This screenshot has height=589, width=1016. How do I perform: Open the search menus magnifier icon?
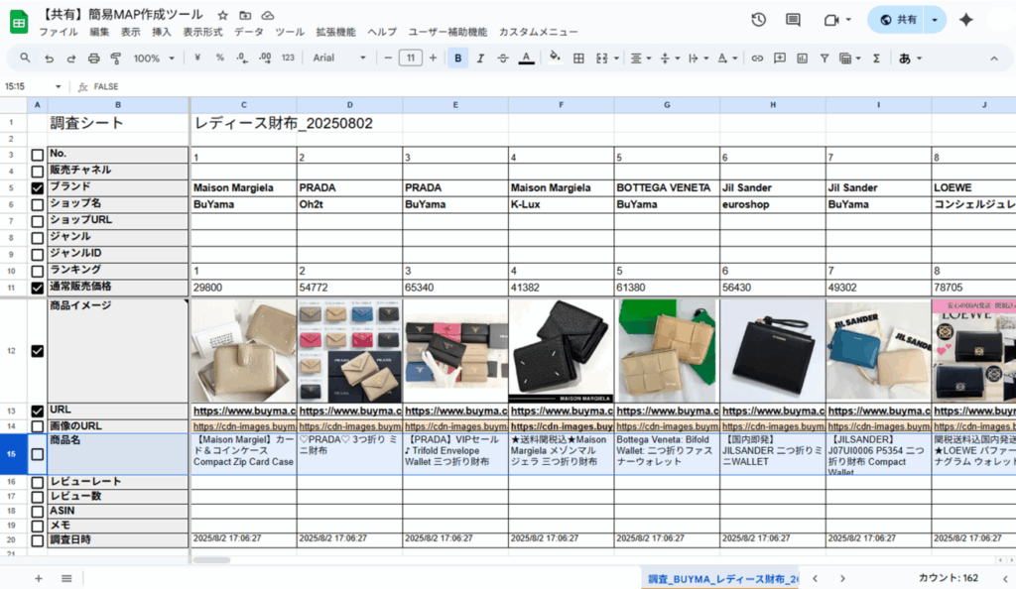coord(25,58)
